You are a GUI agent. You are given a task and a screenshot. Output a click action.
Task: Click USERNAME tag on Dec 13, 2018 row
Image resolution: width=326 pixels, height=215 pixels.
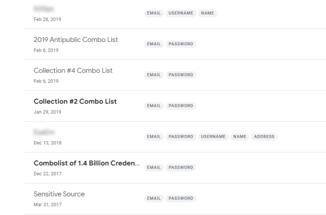[213, 137]
